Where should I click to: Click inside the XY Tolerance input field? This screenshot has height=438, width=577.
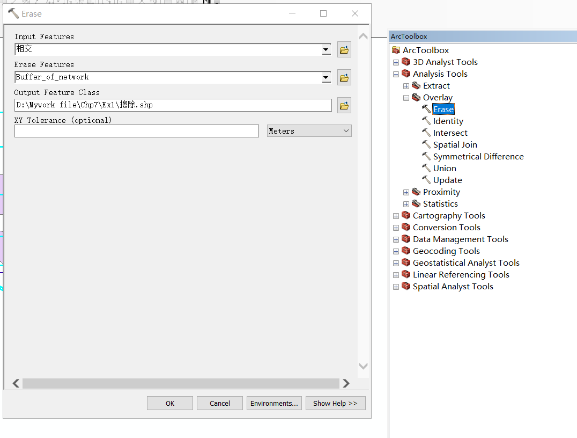tap(136, 130)
